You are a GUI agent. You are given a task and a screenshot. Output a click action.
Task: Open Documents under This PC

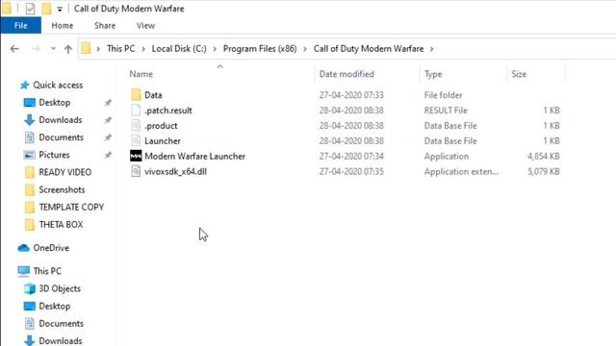click(x=61, y=324)
